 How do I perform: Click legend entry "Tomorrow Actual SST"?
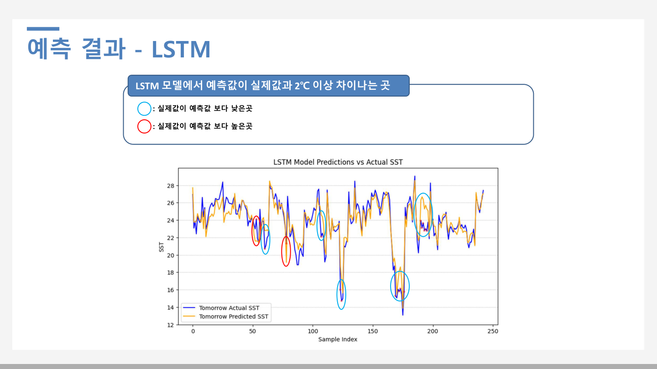click(229, 308)
